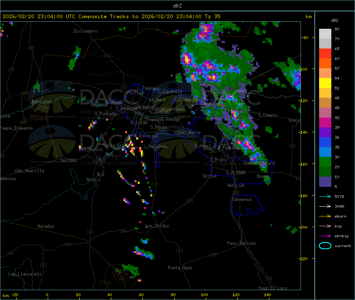Click the 'Morados' map label
355x300 pixels.
coord(46,226)
